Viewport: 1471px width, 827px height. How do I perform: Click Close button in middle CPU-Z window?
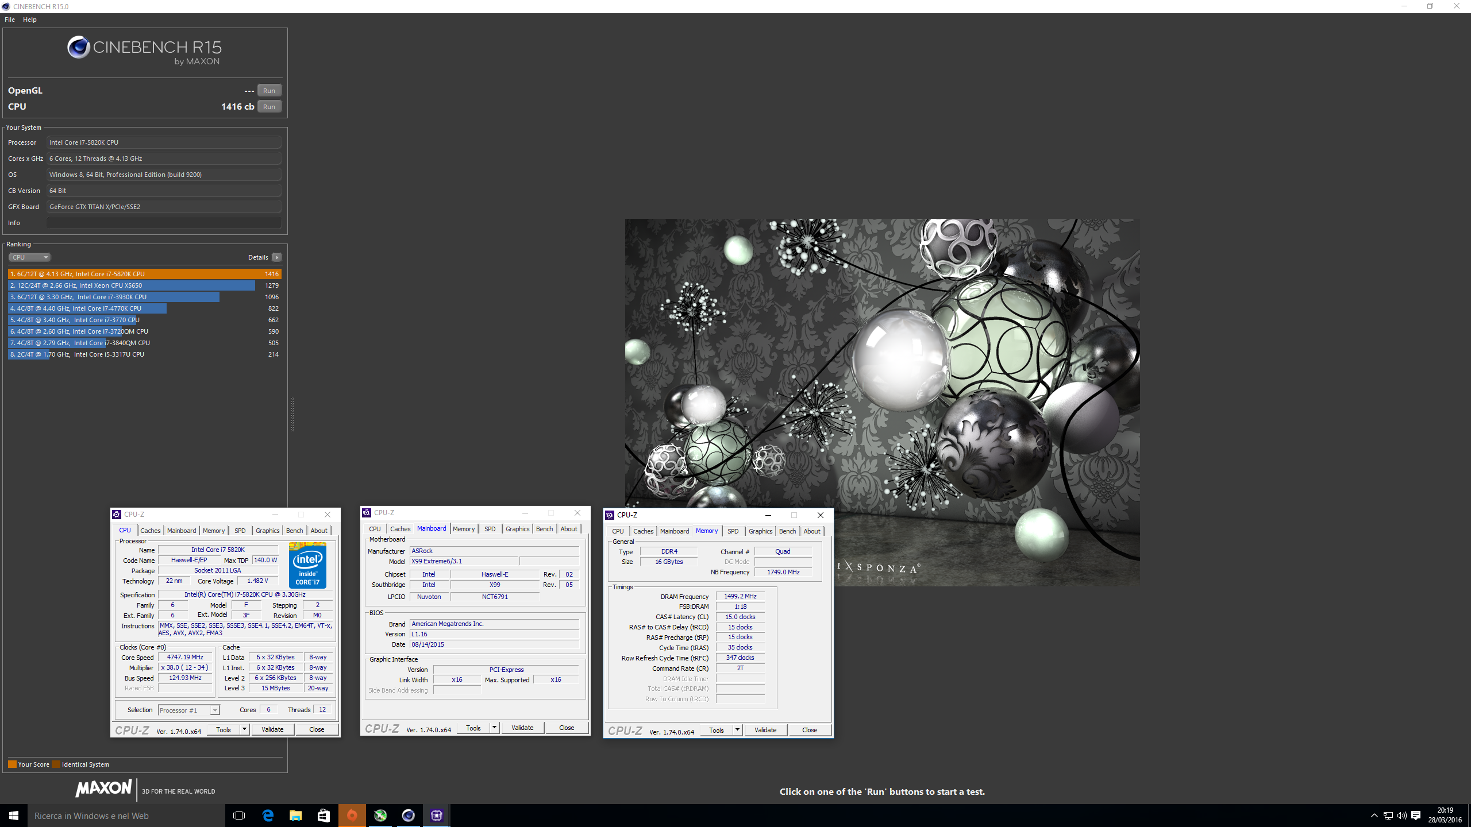567,728
